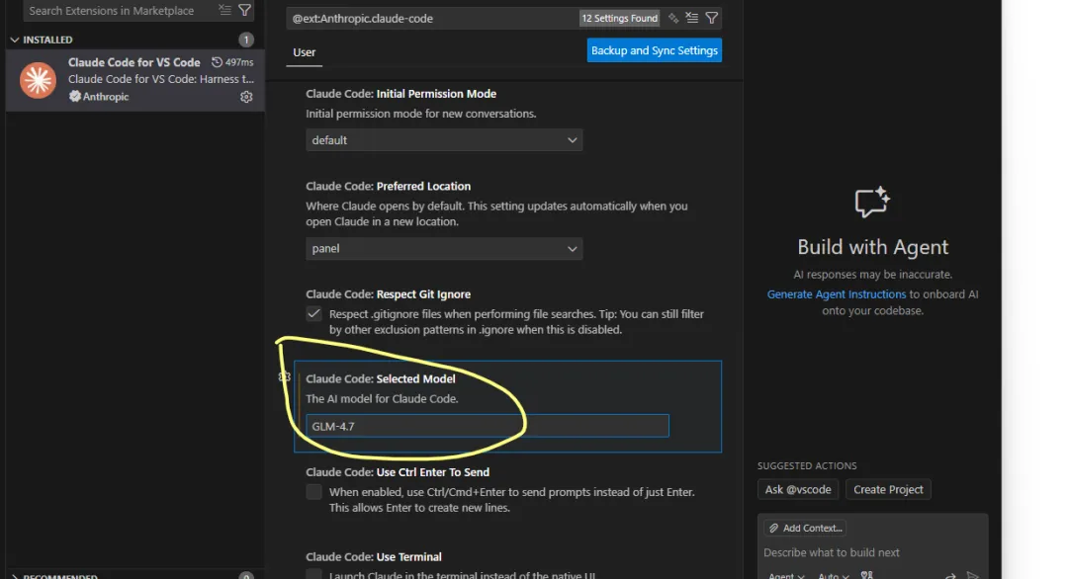
Task: Click the send paper-plane icon in chat
Action: point(973,576)
